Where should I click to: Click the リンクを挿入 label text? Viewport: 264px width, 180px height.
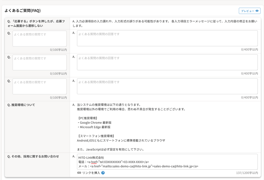click(x=91, y=173)
